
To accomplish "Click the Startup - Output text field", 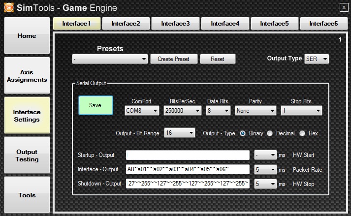I will [188, 155].
